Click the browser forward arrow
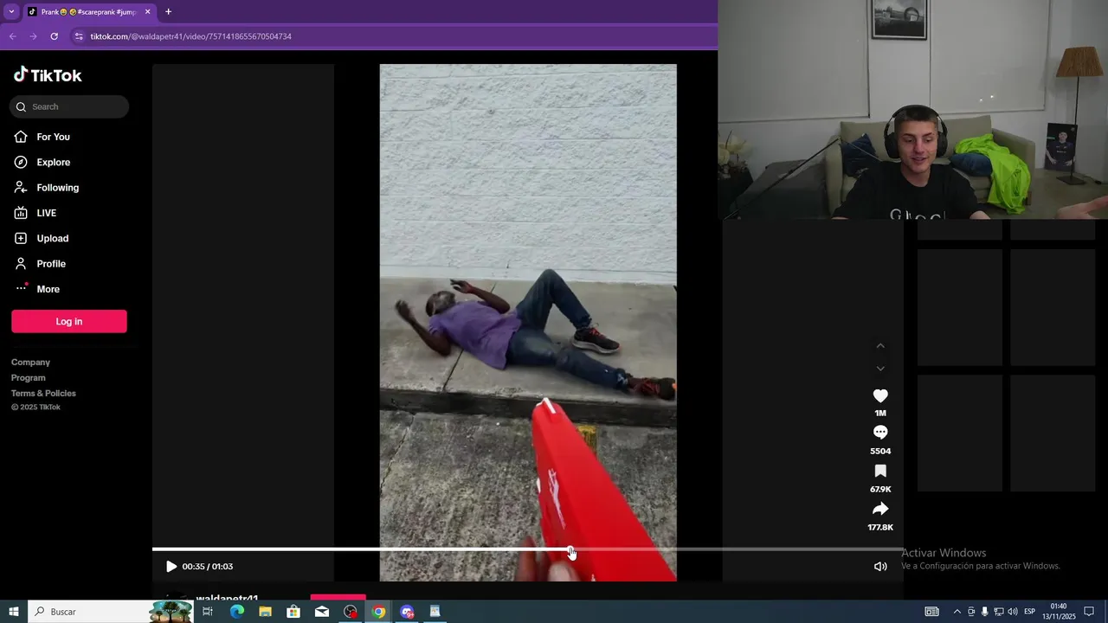 tap(33, 36)
